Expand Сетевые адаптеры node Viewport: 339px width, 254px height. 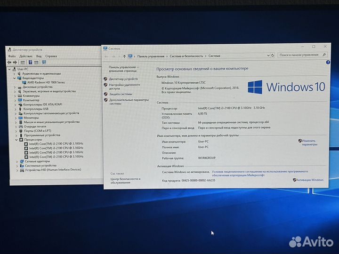coord(17,161)
